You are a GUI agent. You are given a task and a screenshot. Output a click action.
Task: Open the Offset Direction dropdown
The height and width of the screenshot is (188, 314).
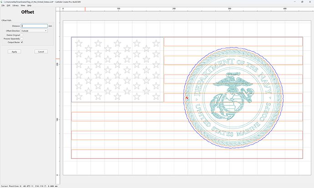(x=34, y=31)
